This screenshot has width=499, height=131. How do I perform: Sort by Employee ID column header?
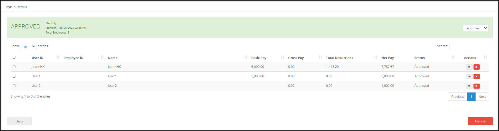(x=74, y=58)
